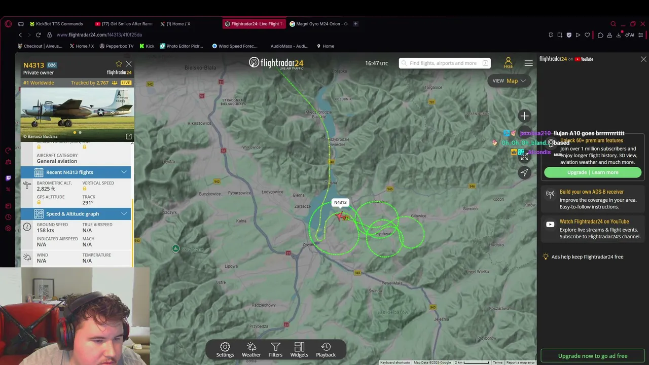The image size is (649, 365).
Task: Open the Weather layer options
Action: point(251,349)
